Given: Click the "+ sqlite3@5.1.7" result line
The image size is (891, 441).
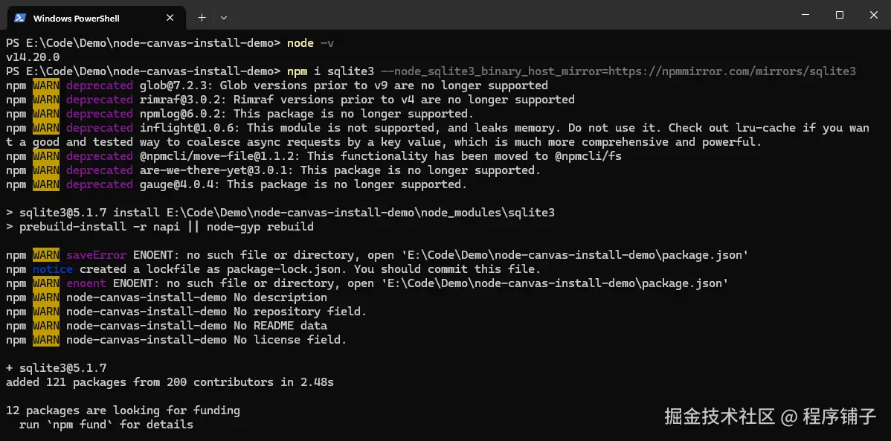Looking at the screenshot, I should [57, 368].
